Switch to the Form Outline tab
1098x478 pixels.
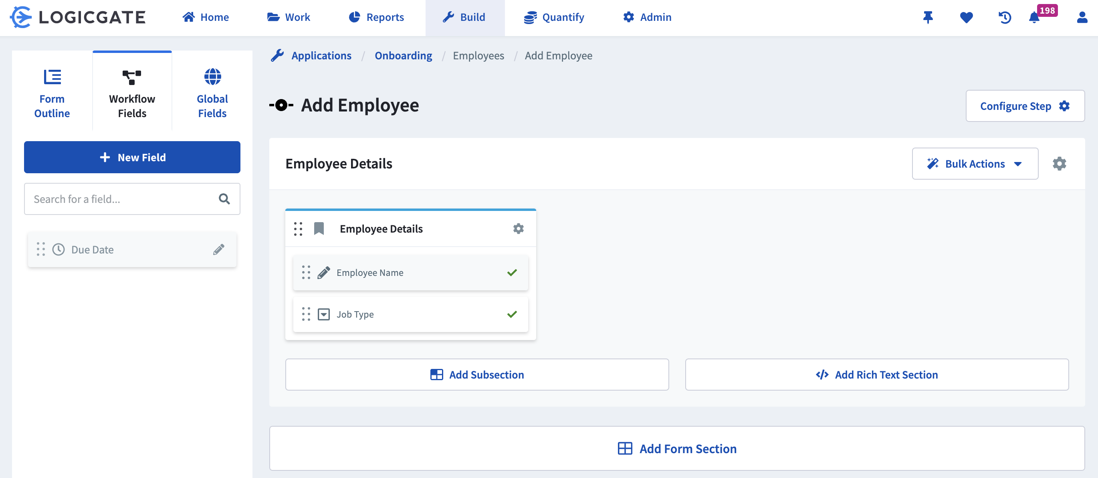click(x=52, y=92)
